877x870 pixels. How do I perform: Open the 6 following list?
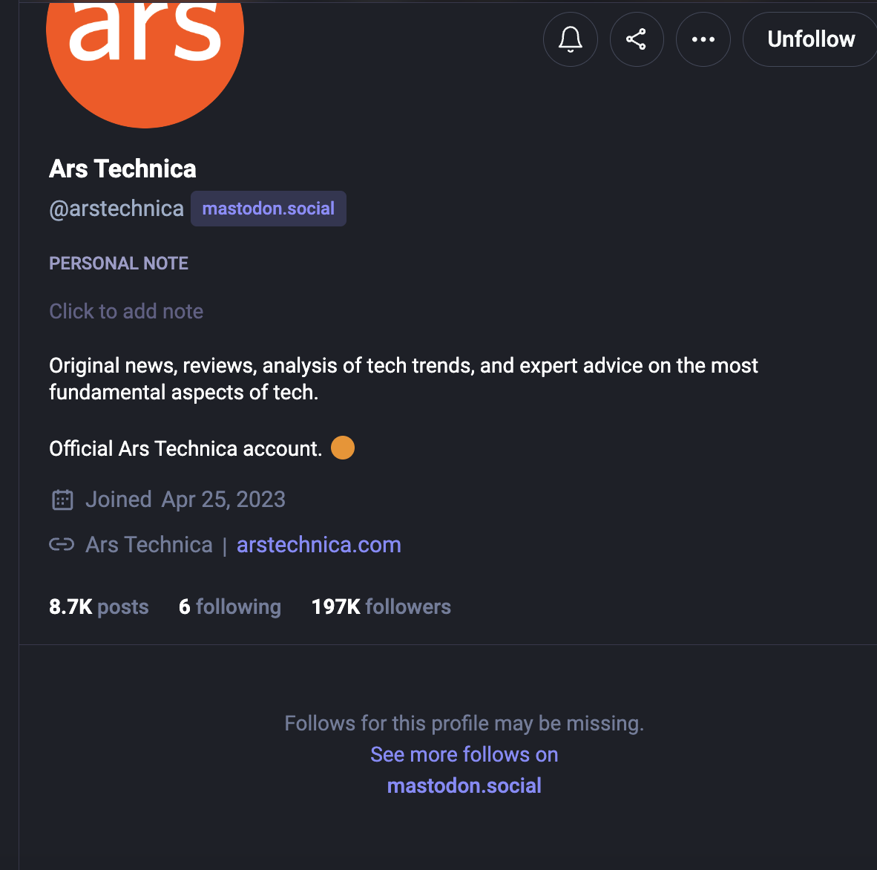click(x=230, y=606)
